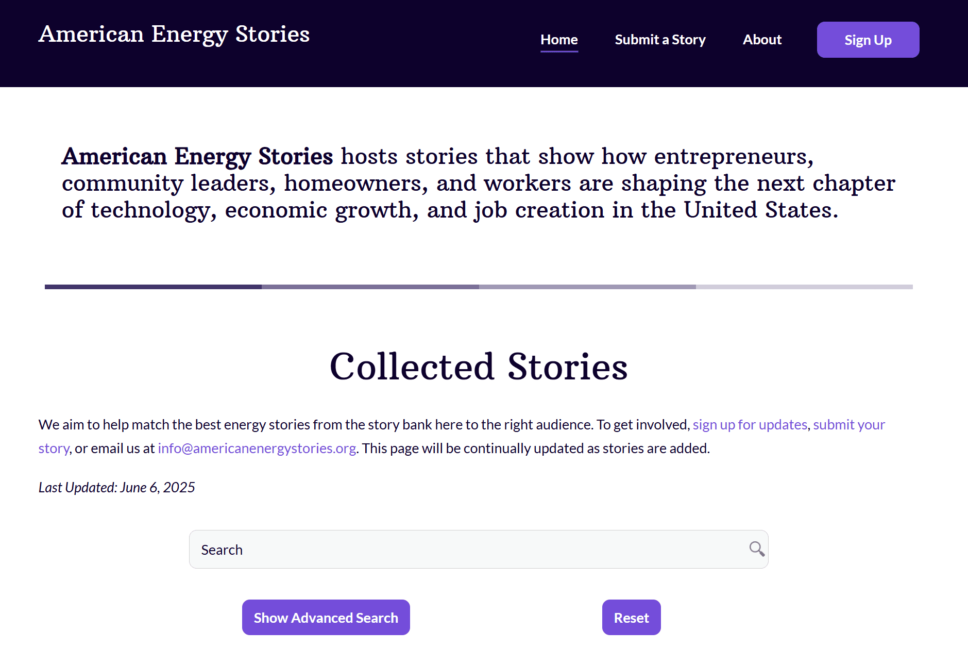Expand the Show Advanced Search panel

click(x=326, y=618)
